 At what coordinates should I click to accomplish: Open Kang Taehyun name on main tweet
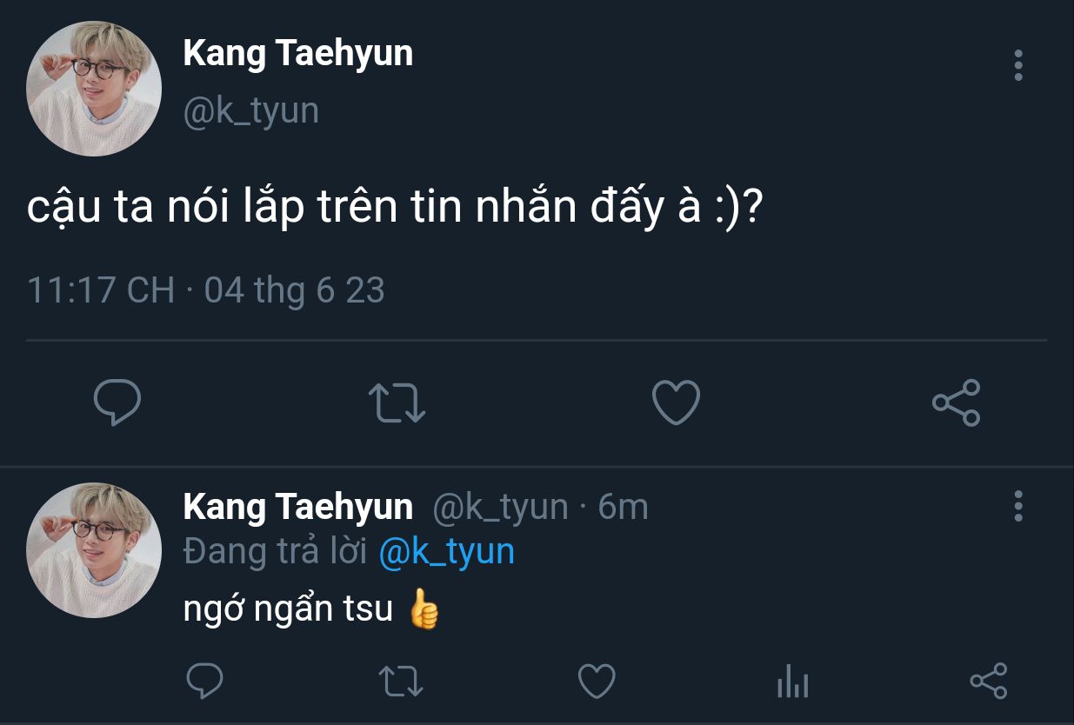pos(298,54)
